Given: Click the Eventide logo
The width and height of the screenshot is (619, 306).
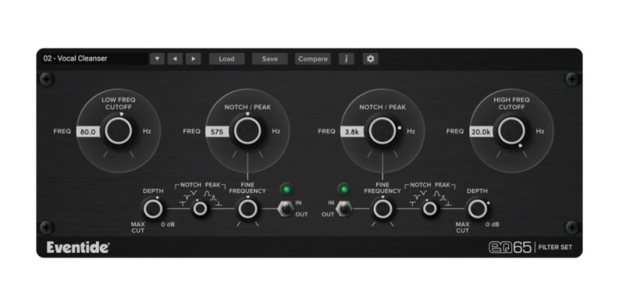Looking at the screenshot, I should 78,248.
